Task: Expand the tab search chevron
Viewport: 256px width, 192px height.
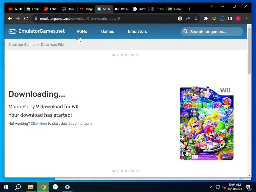Action: (211, 6)
